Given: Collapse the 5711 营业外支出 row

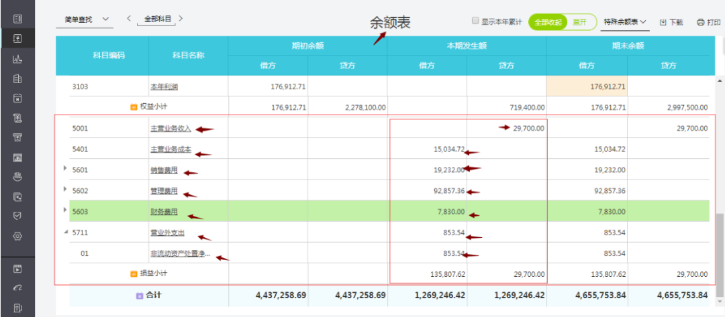Looking at the screenshot, I should point(65,232).
